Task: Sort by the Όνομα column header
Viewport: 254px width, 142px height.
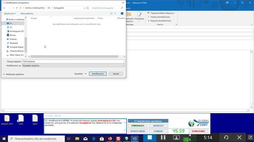Action: pos(34,18)
